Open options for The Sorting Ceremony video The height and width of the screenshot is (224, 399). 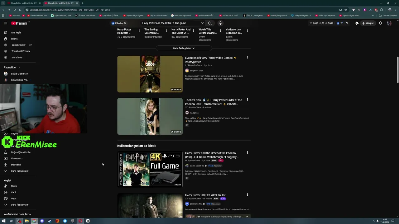(x=166, y=30)
